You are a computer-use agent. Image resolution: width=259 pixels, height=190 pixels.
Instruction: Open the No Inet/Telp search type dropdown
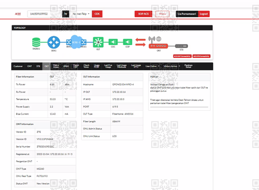81,14
